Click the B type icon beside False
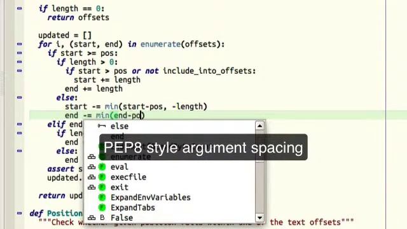 click(102, 218)
